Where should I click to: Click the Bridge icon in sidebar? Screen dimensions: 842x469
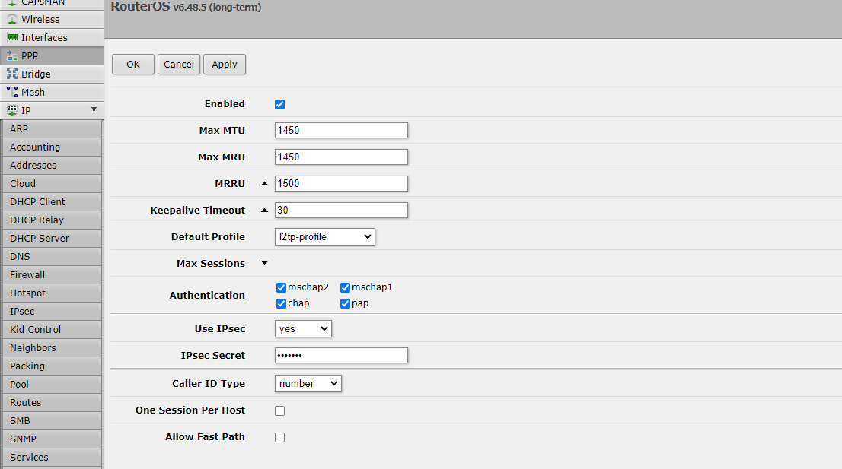tap(12, 74)
